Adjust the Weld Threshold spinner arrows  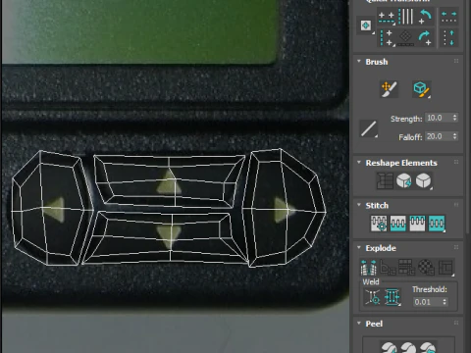[x=445, y=302]
